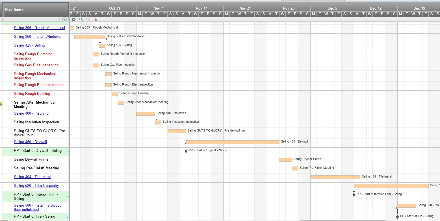This screenshot has width=440, height=221.
Task: Click Seling 425 - Siding Gantt bar
Action: [x=102, y=46]
